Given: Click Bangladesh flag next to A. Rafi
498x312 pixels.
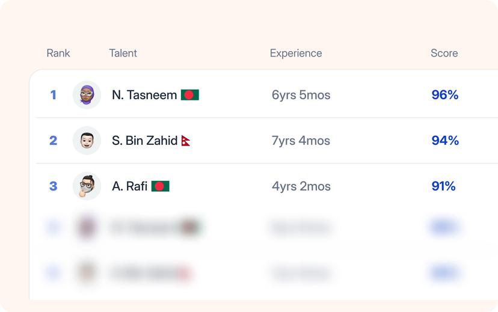Looking at the screenshot, I should [161, 186].
